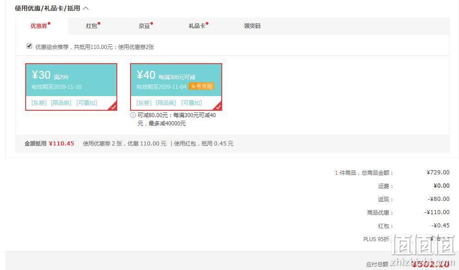Open the 红包 tab

point(92,26)
